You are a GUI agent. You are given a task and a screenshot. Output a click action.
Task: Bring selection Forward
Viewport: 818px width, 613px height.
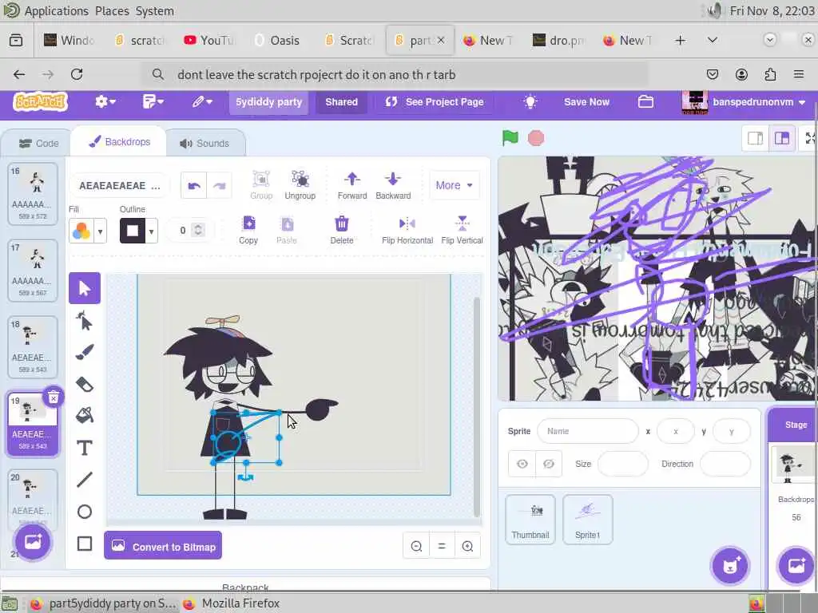click(352, 185)
